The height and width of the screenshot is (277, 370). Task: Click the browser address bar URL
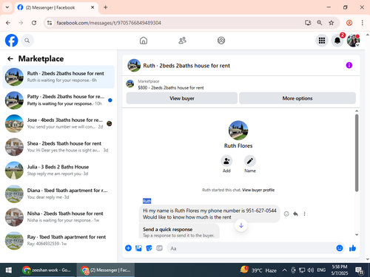[109, 23]
